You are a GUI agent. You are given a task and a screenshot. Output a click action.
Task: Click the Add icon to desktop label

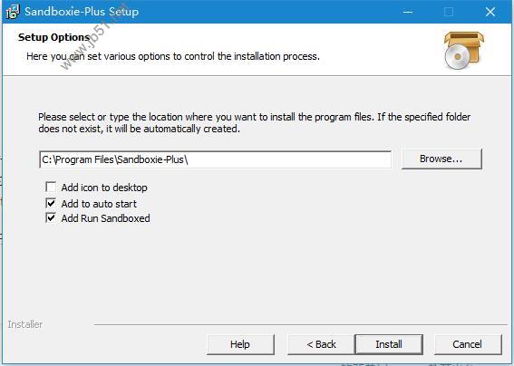coord(104,188)
